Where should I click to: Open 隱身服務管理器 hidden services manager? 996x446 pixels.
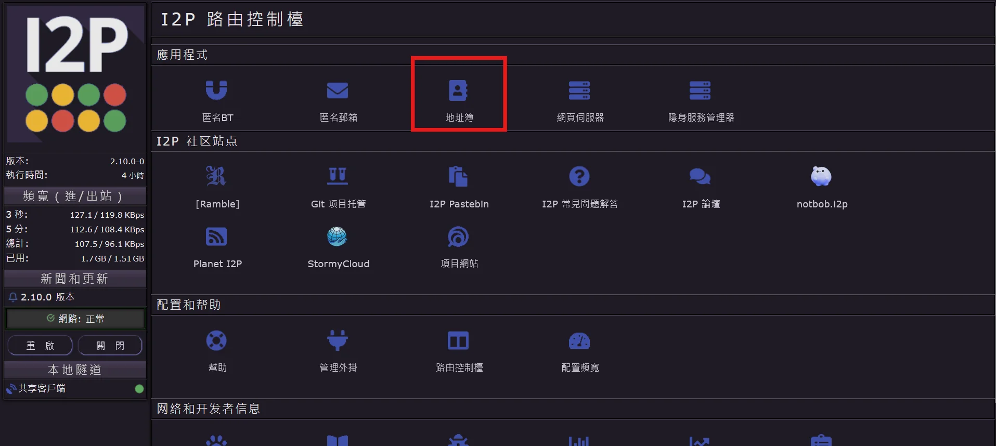[x=700, y=91]
